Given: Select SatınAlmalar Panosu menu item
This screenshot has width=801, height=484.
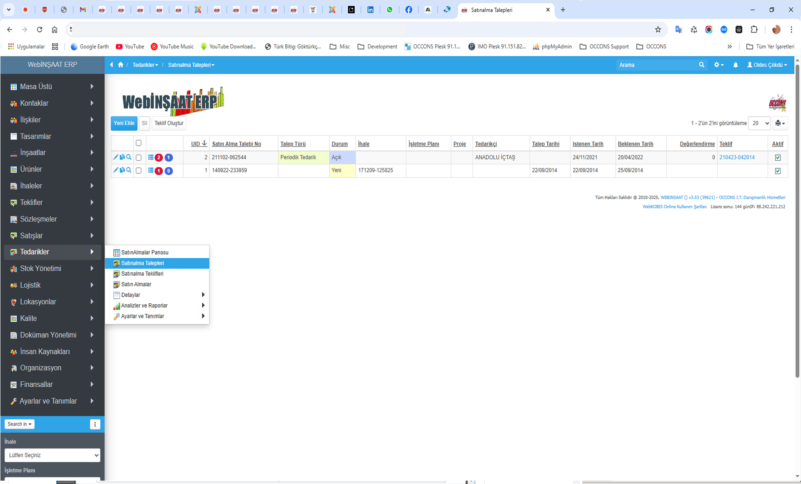Looking at the screenshot, I should pos(157,252).
